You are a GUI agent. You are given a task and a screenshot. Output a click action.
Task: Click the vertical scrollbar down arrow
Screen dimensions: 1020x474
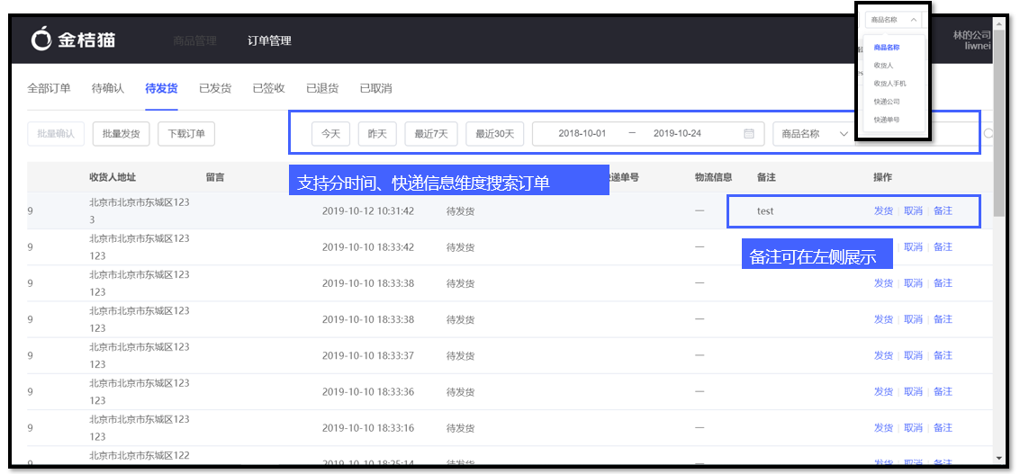click(x=999, y=458)
